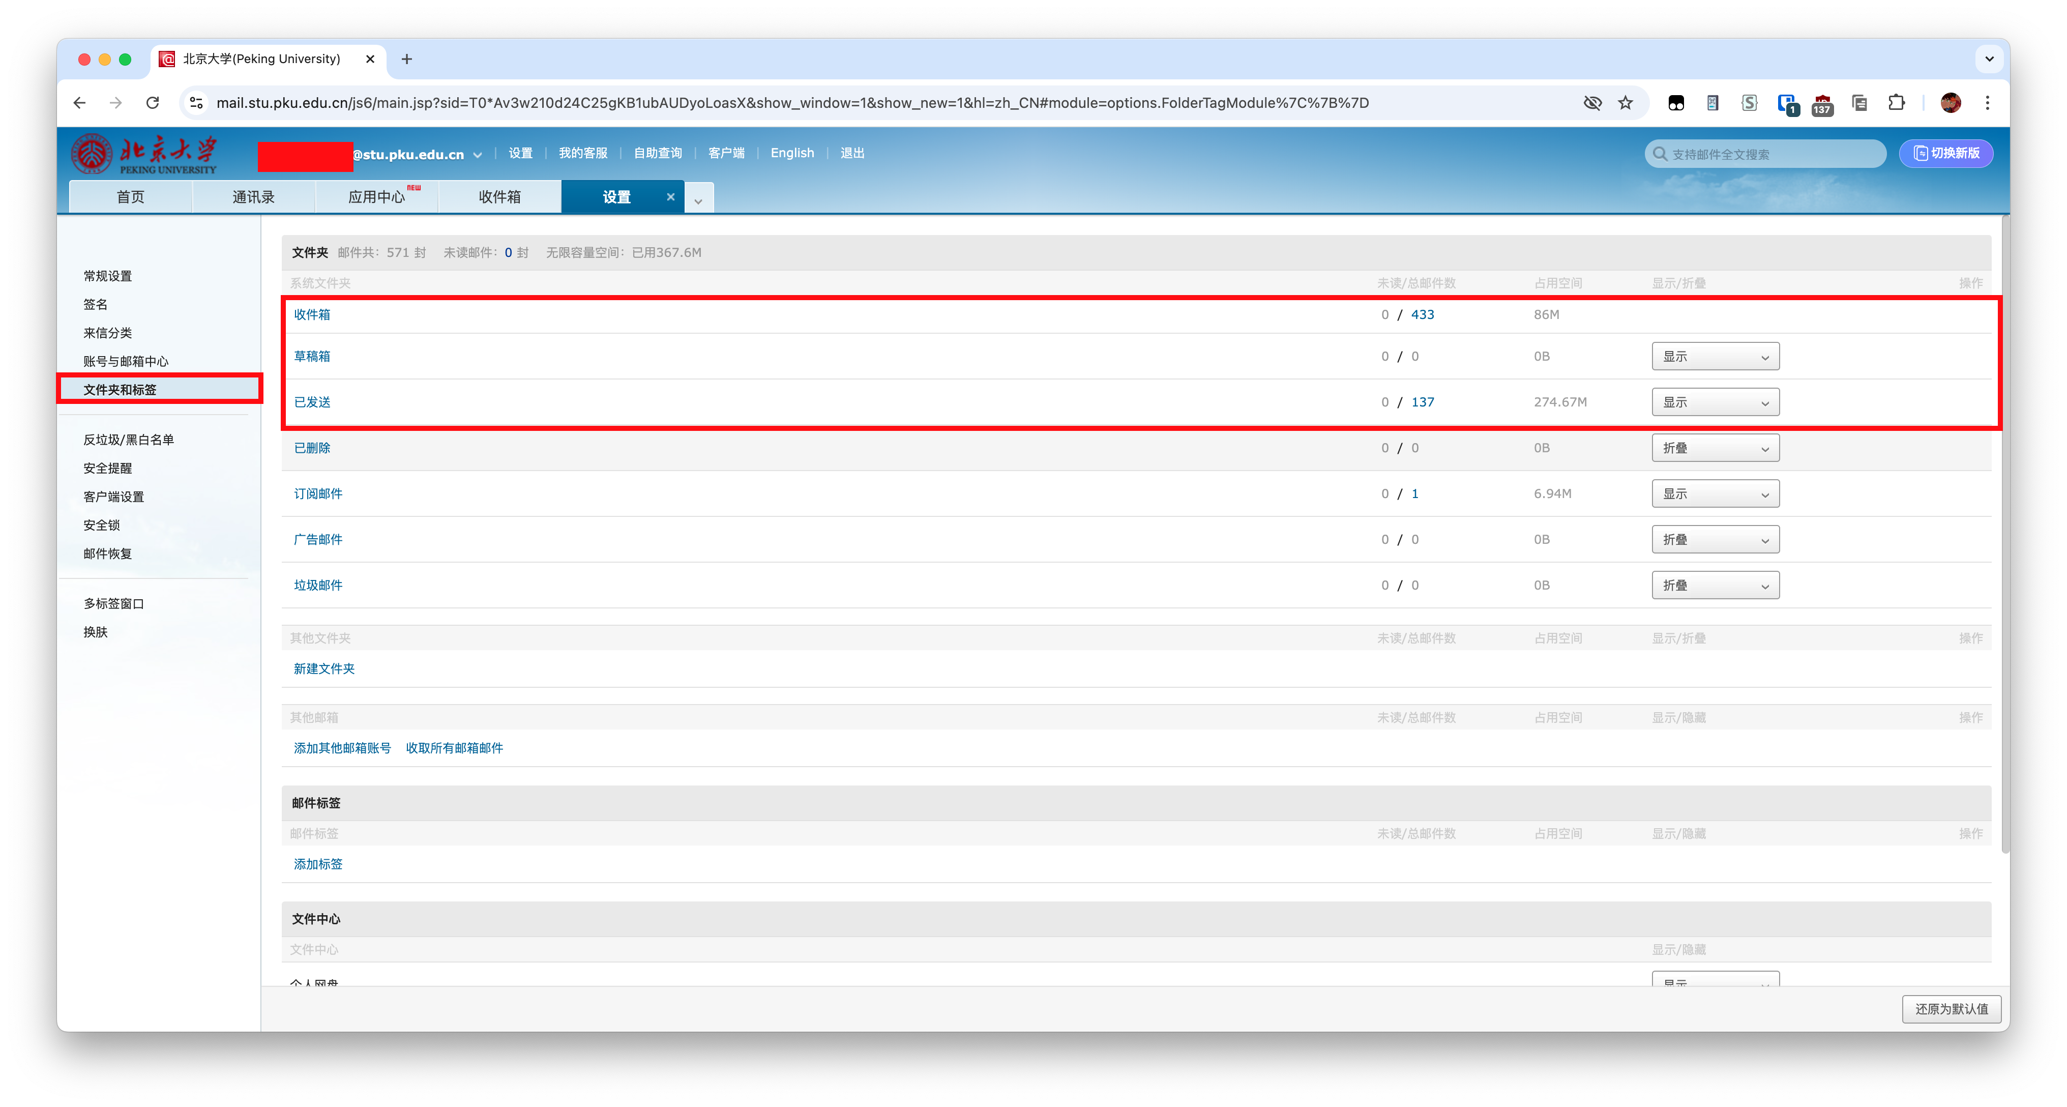Expand the email account dropdown arrow
Screen dimensions: 2067x1107
point(478,155)
